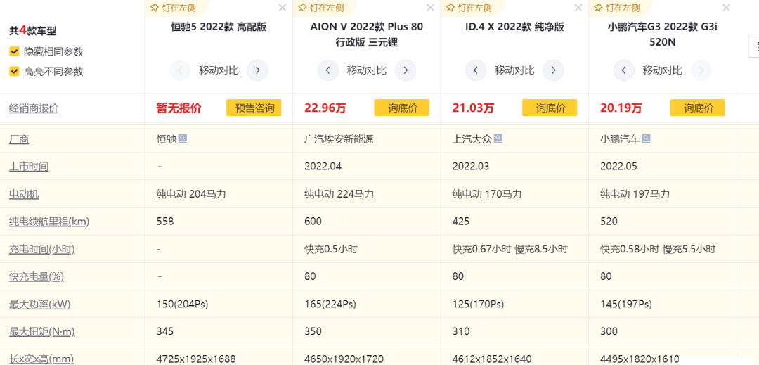Pin AION V column using 钉在左侧 icon

[302, 8]
